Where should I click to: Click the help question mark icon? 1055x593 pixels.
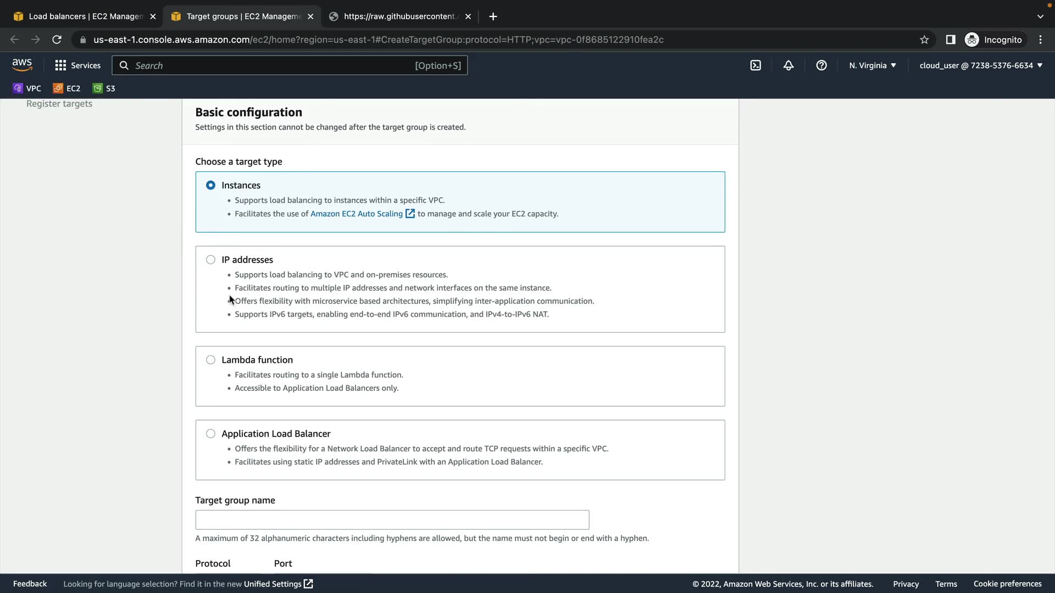click(x=821, y=65)
